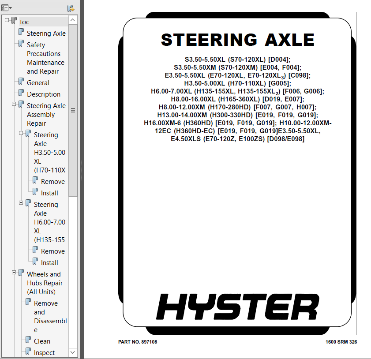The height and width of the screenshot is (359, 371).
Task: Go to Steering Axle bookmark
Action: click(x=46, y=34)
